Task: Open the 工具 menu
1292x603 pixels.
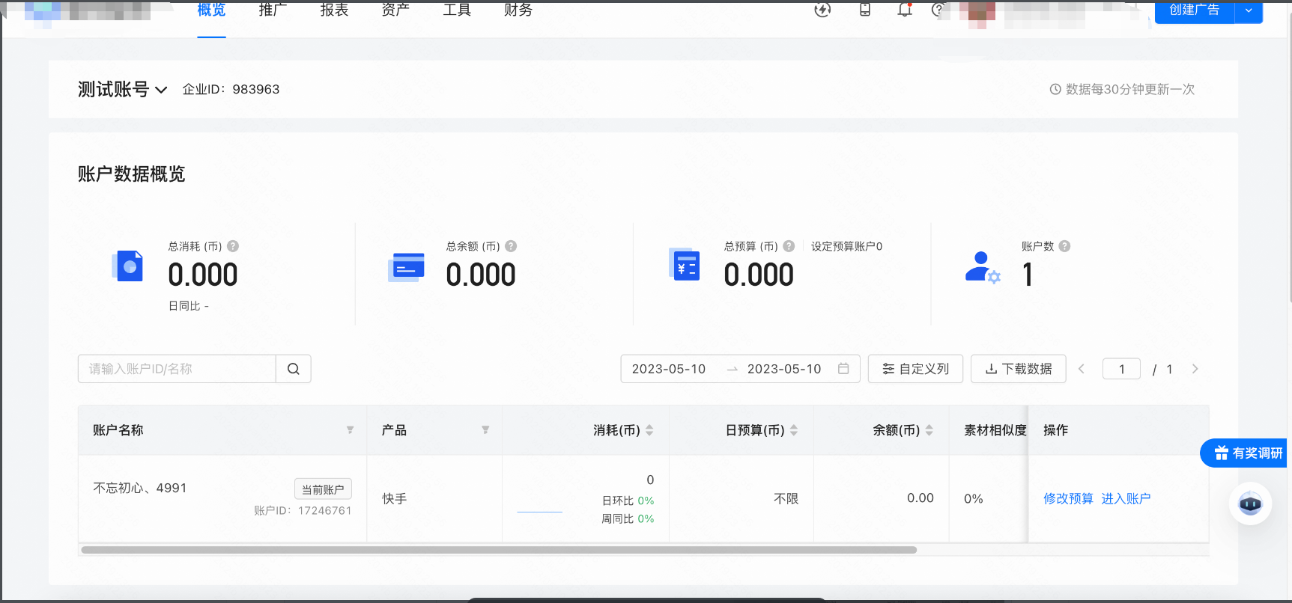Action: point(457,10)
